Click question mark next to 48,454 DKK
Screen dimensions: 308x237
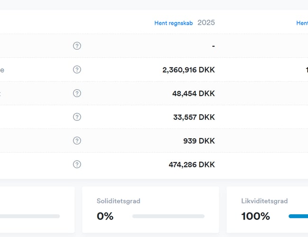tap(77, 93)
